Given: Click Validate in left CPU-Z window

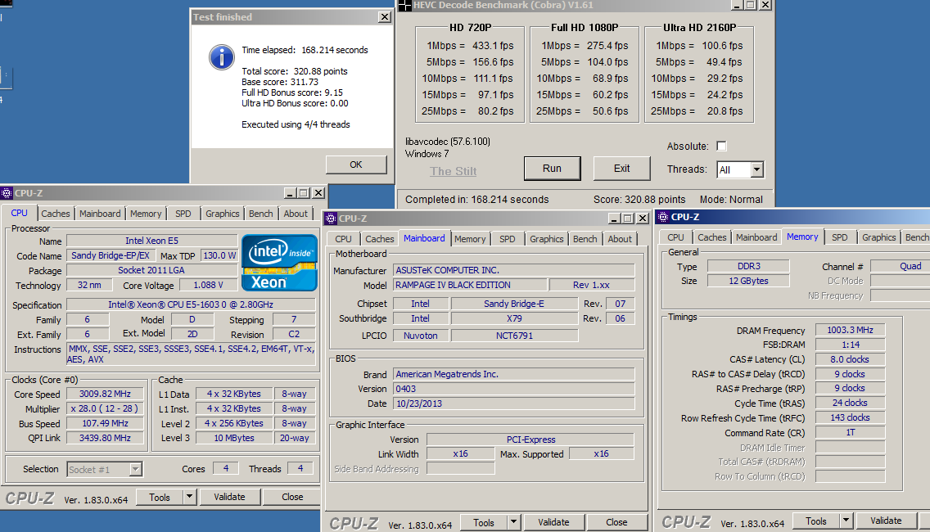Looking at the screenshot, I should tap(229, 497).
